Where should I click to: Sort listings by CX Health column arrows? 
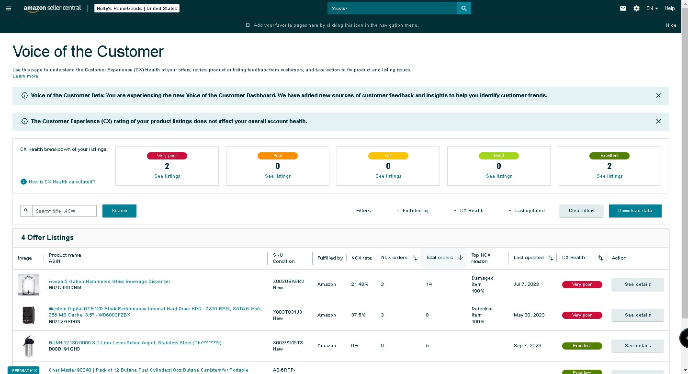600,258
